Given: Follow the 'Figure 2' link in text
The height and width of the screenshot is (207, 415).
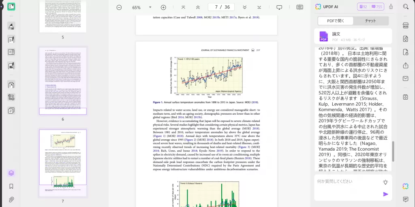Looking at the screenshot, I should tap(191, 139).
